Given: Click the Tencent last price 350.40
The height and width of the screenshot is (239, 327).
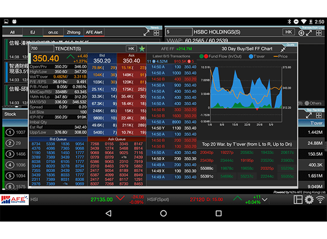Looking at the screenshot, I should click(x=46, y=58).
